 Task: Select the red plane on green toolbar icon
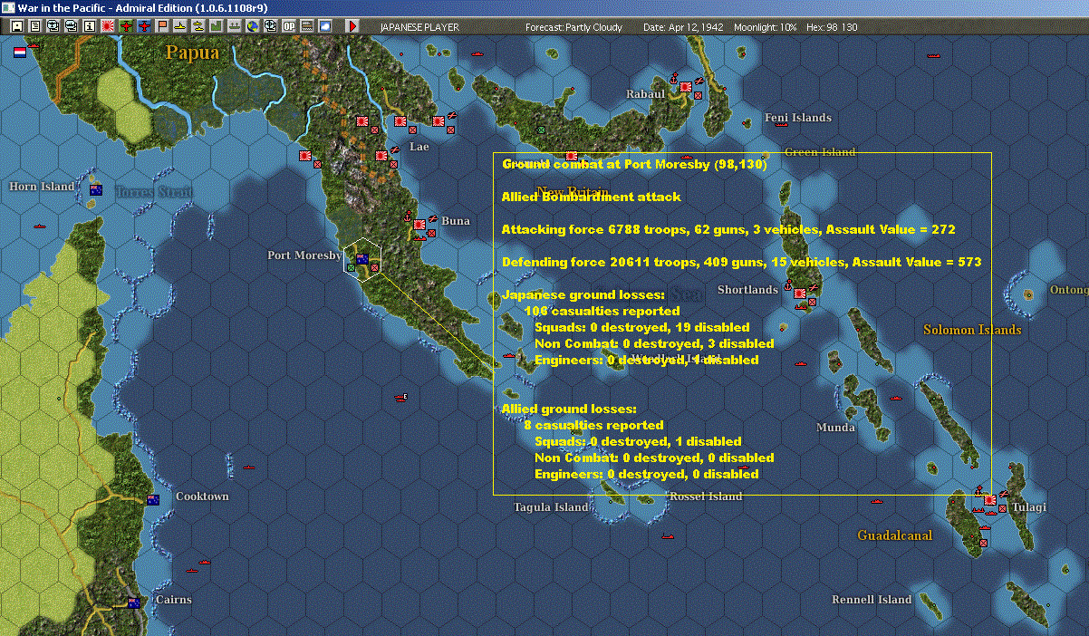(x=126, y=27)
